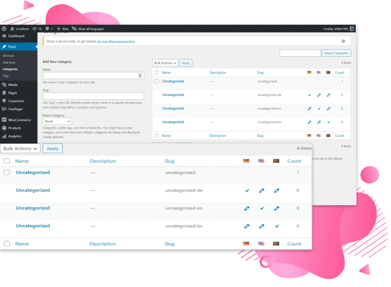This screenshot has width=391, height=287.
Task: Go to Add New post submenu
Action: (x=9, y=63)
